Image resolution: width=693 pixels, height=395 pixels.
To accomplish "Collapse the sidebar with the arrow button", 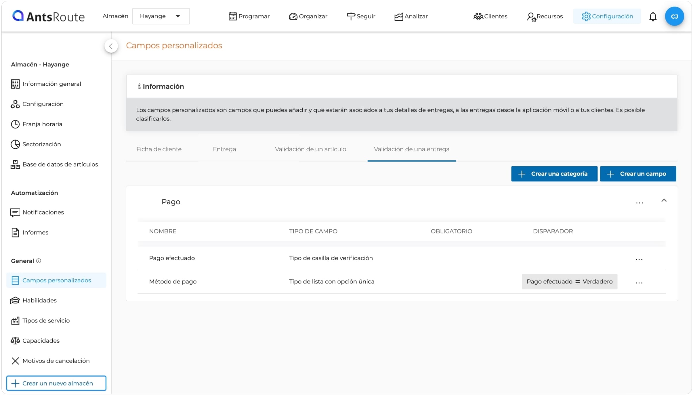I will click(111, 46).
